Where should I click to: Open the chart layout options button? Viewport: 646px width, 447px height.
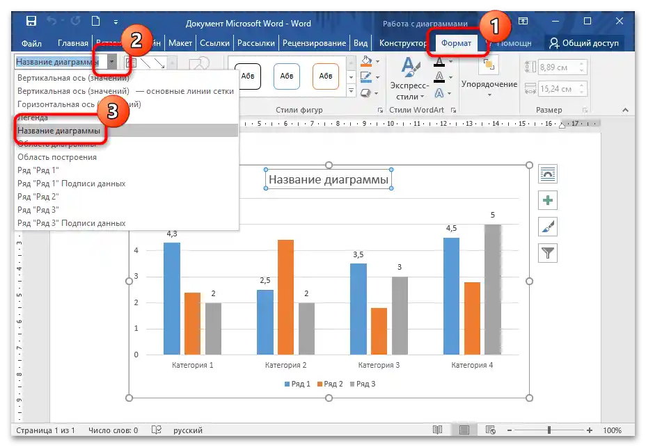(x=548, y=174)
